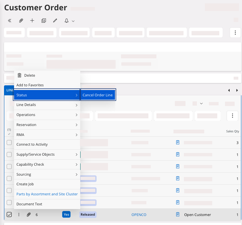Click the double-chevron back navigation icon

pos(10,21)
